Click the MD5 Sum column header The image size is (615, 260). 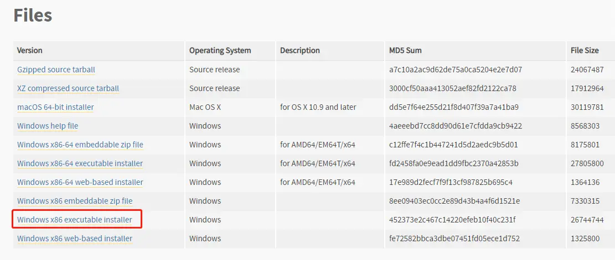click(405, 50)
